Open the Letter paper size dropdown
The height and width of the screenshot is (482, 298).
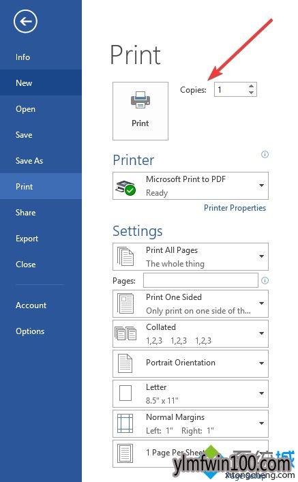pos(190,393)
